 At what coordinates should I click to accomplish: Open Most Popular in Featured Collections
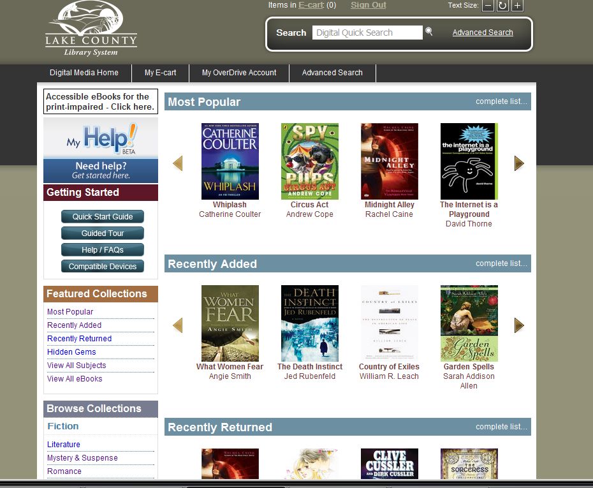pyautogui.click(x=70, y=312)
